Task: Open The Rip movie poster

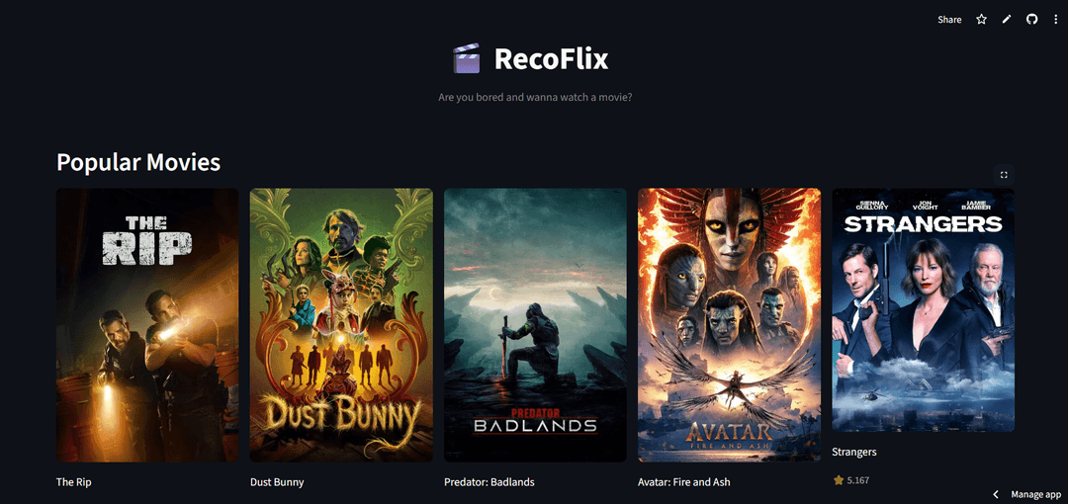Action: click(x=147, y=325)
